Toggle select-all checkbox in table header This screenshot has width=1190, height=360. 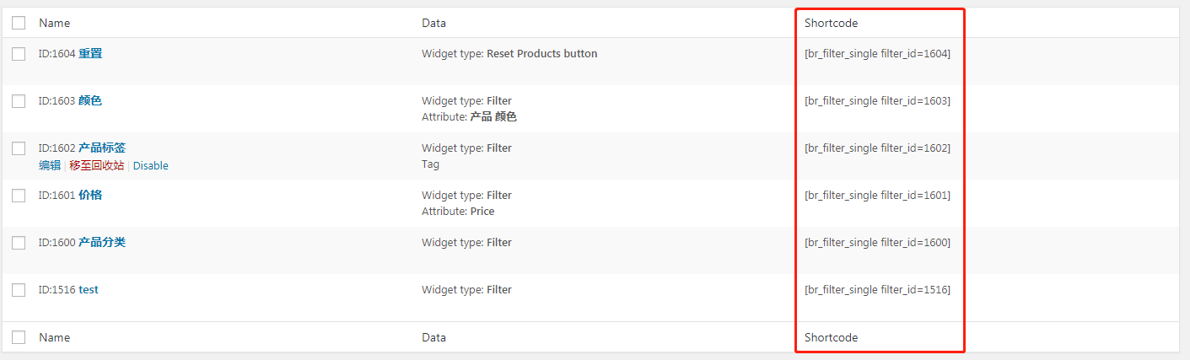[19, 23]
